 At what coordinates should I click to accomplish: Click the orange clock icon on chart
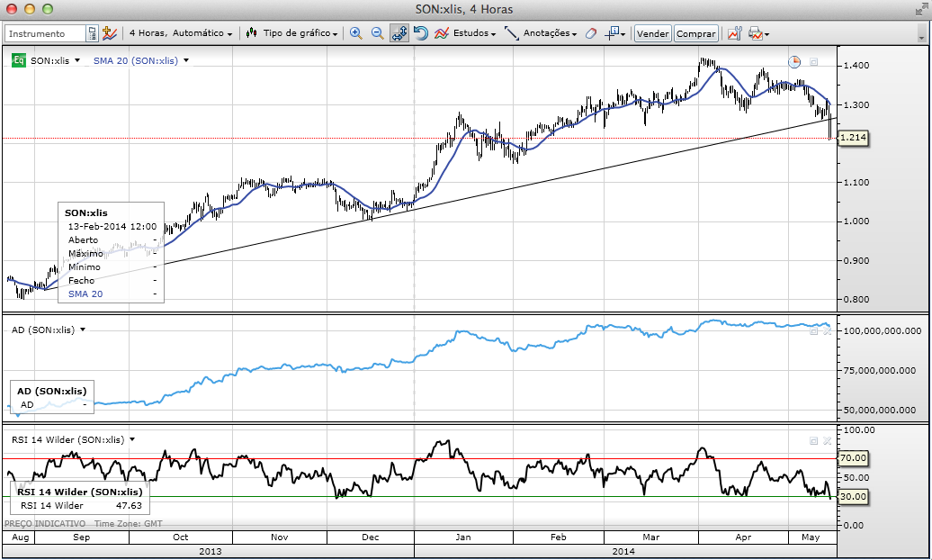tap(794, 62)
